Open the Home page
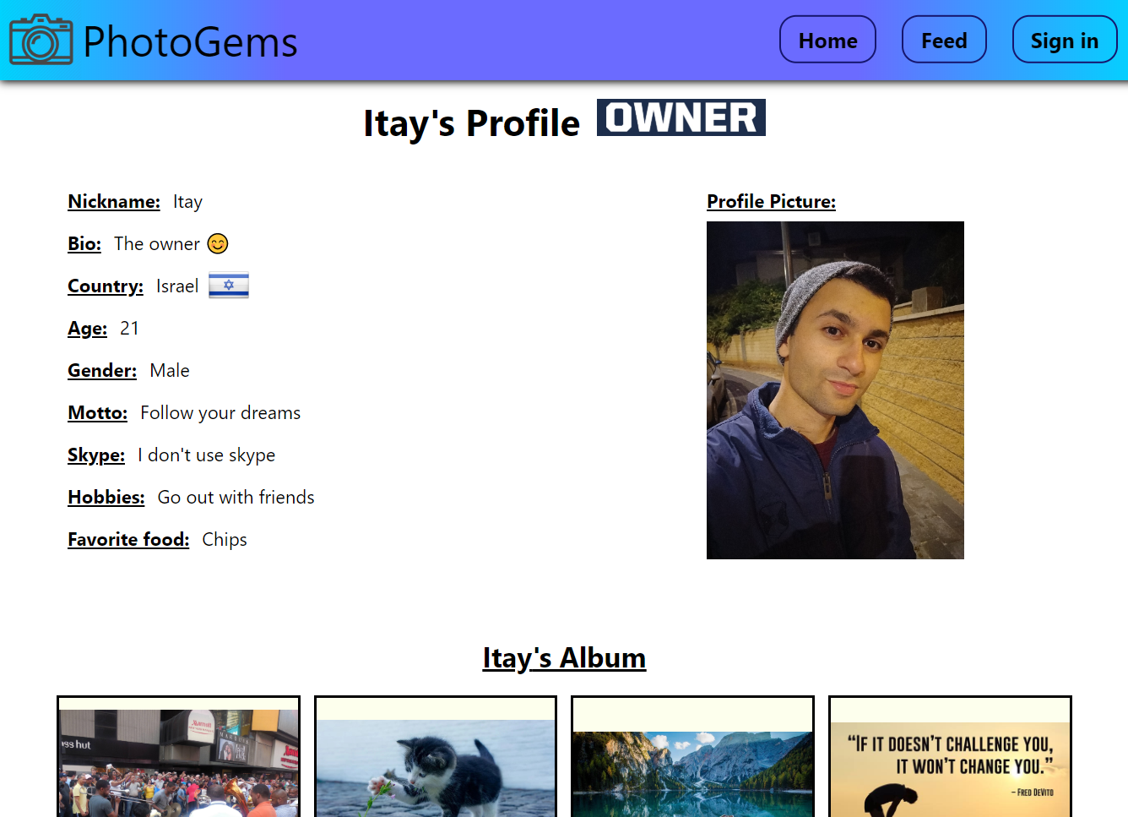The height and width of the screenshot is (817, 1128). pos(827,40)
